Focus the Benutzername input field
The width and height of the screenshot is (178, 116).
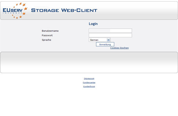[110, 31]
